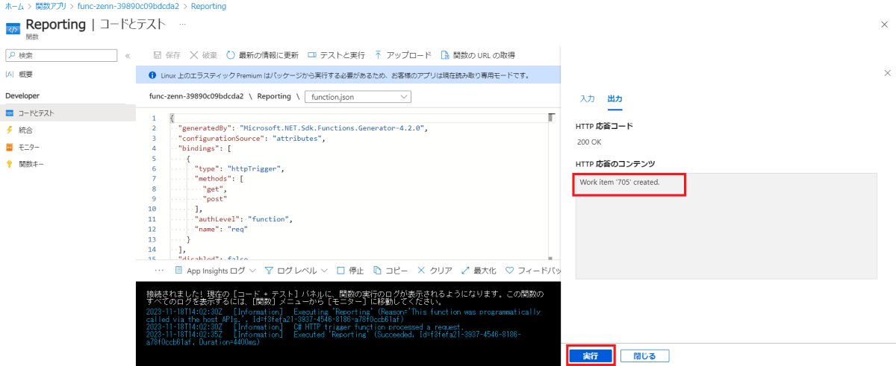Image resolution: width=896 pixels, height=366 pixels.
Task: Switch to the 入力 tab
Action: point(588,98)
